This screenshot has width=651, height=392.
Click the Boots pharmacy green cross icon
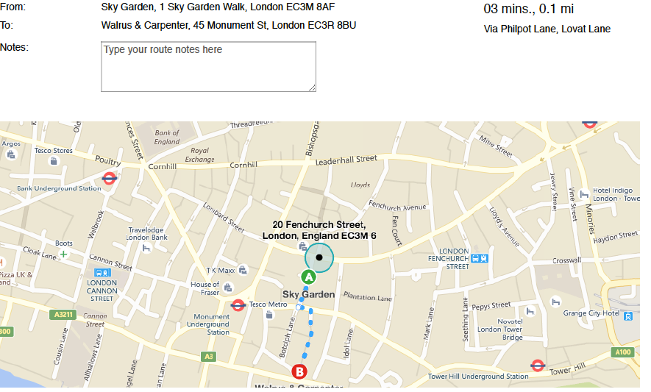coord(63,254)
